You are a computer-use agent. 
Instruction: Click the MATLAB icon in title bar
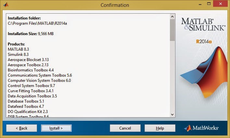[x=6, y=5]
